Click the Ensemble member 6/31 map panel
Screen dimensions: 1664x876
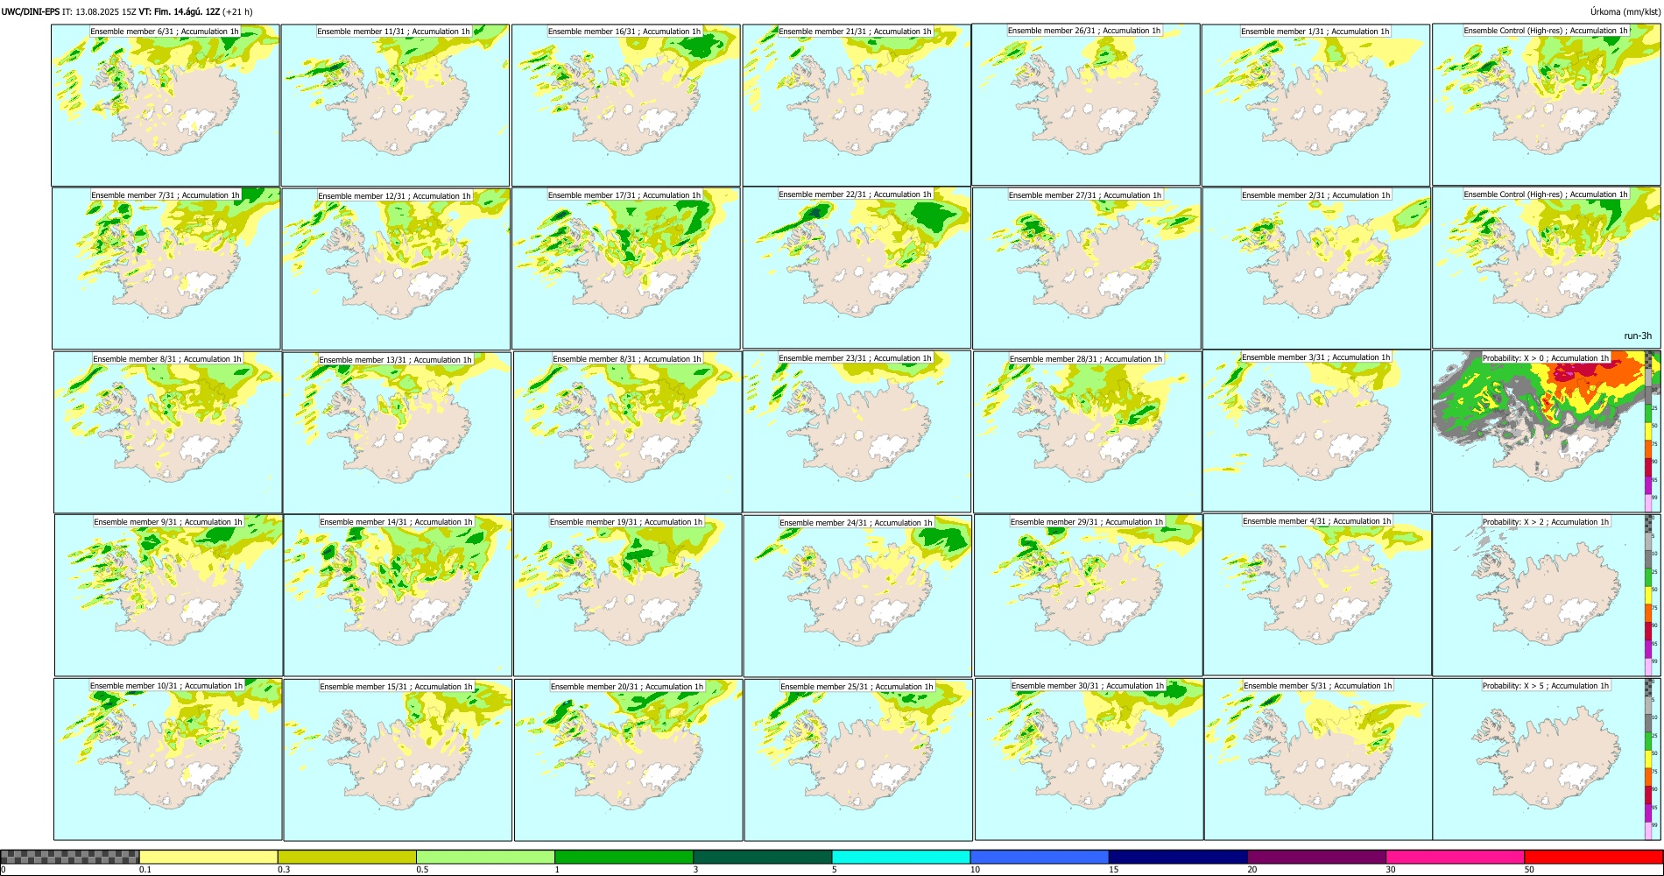point(166,105)
